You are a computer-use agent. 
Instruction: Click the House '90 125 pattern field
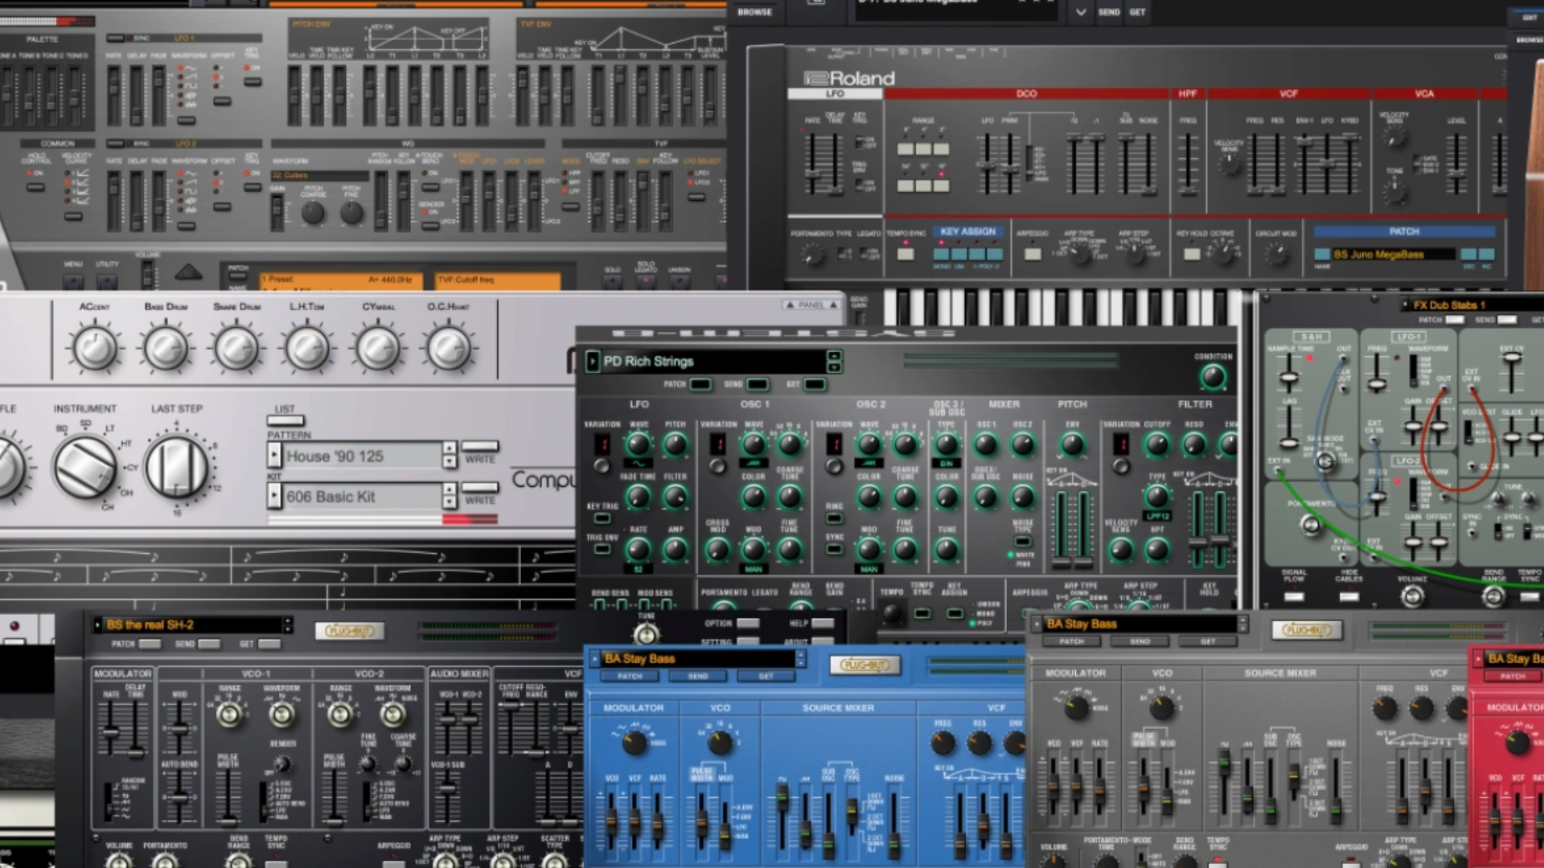pyautogui.click(x=363, y=456)
